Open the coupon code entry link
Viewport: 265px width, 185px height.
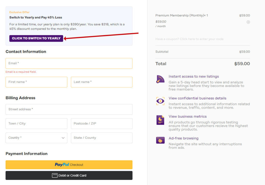(189, 39)
